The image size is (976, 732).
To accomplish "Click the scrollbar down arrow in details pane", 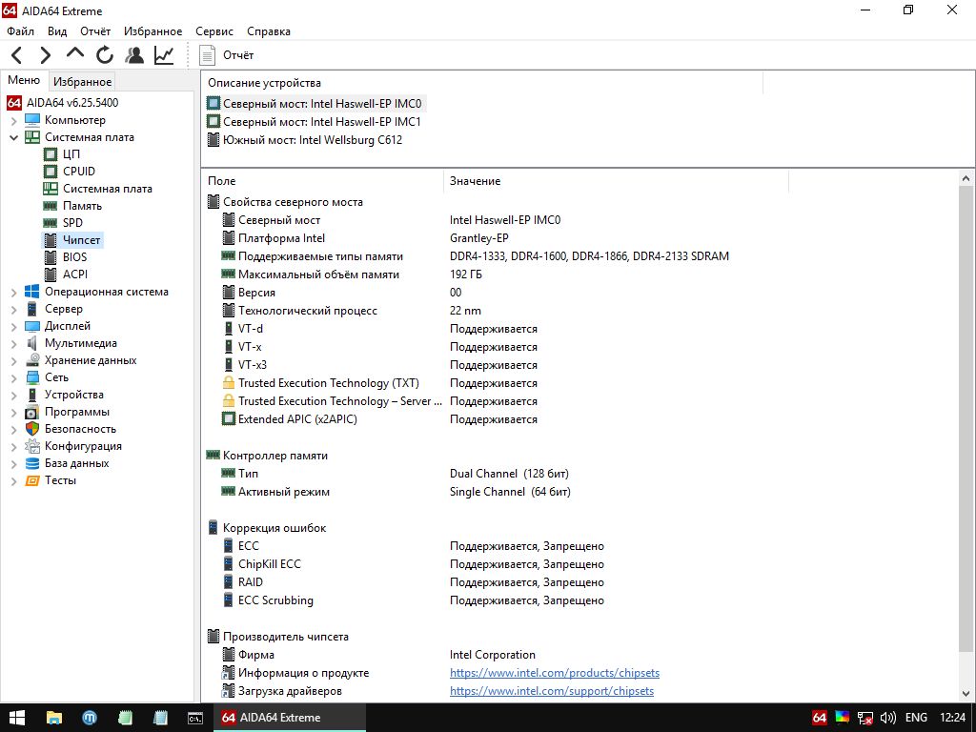I will (x=966, y=694).
